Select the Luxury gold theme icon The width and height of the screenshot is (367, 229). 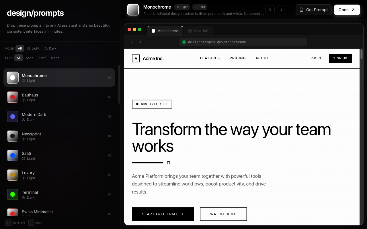[x=13, y=175]
